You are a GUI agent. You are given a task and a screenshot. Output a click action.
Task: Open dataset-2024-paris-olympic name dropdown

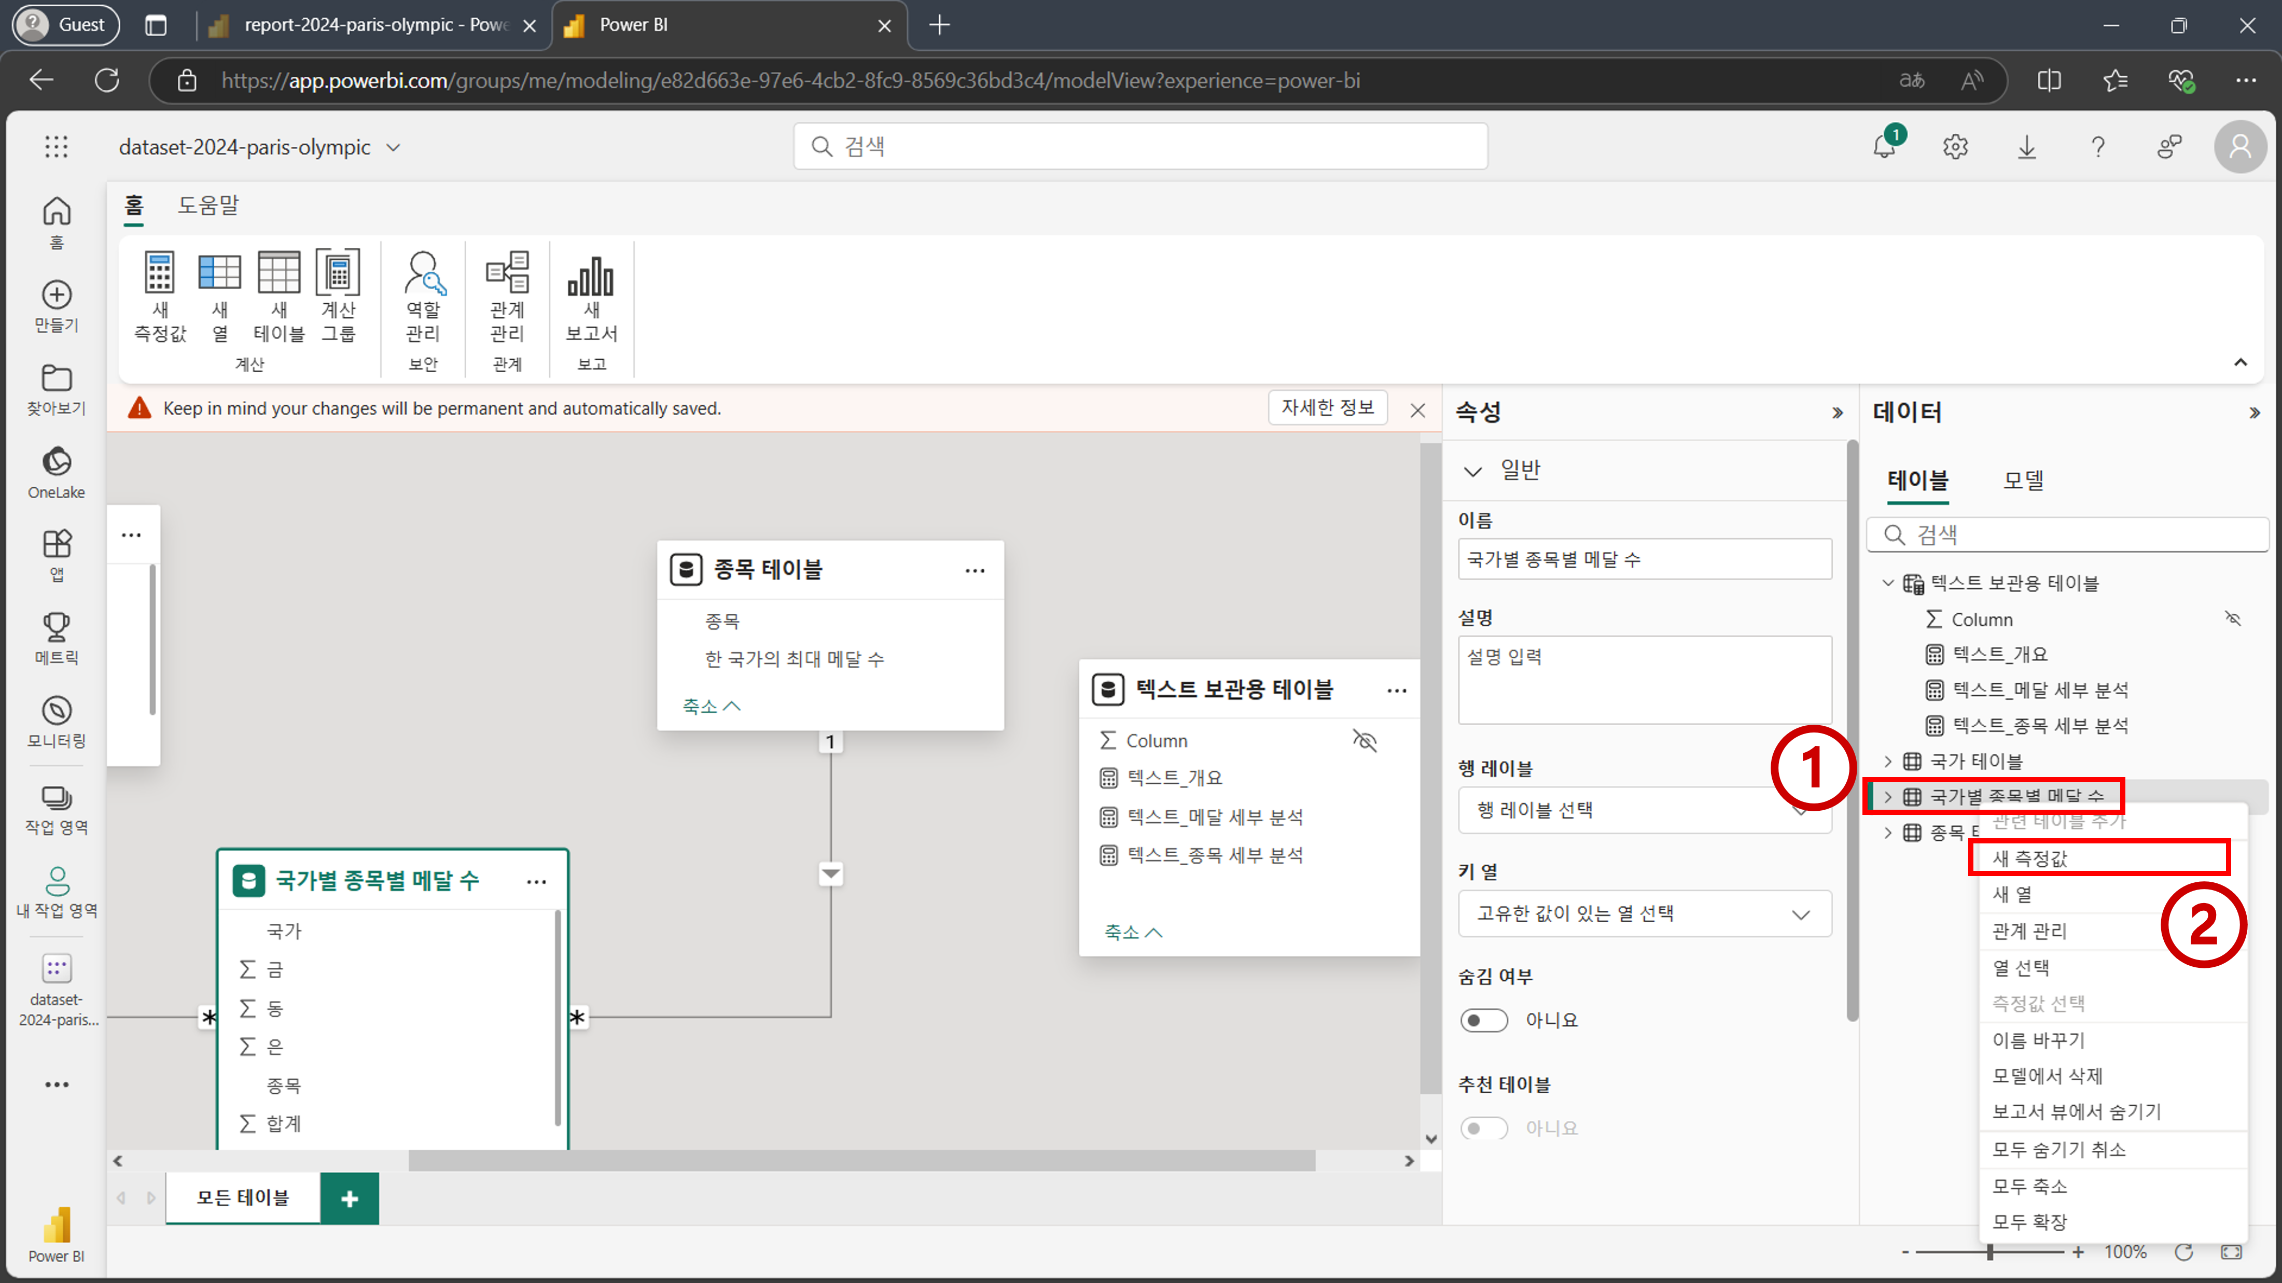[x=393, y=148]
